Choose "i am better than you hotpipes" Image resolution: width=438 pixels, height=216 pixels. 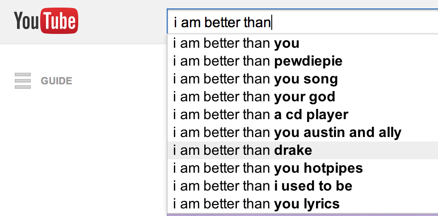(x=268, y=168)
